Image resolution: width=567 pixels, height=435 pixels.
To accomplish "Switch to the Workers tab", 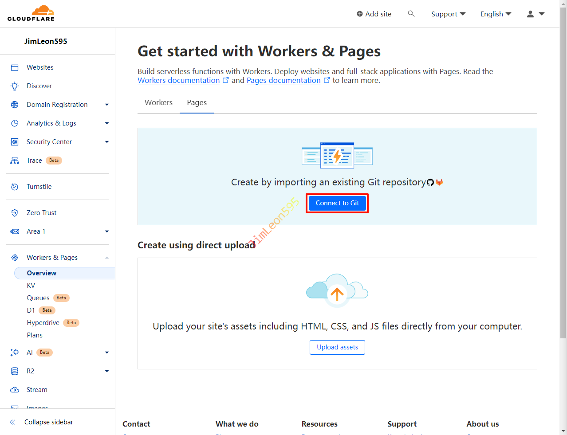I will 158,102.
